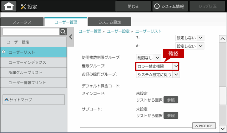
Task: Click 参照 button for サブコード
Action: (x=171, y=116)
